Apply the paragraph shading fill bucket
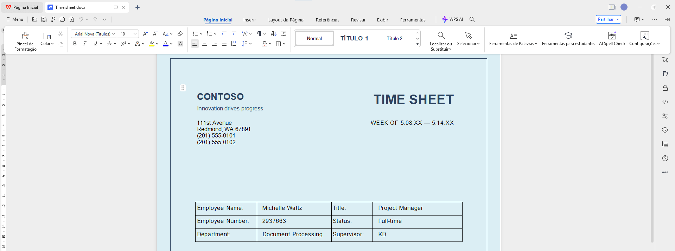This screenshot has height=251, width=675. click(x=265, y=44)
